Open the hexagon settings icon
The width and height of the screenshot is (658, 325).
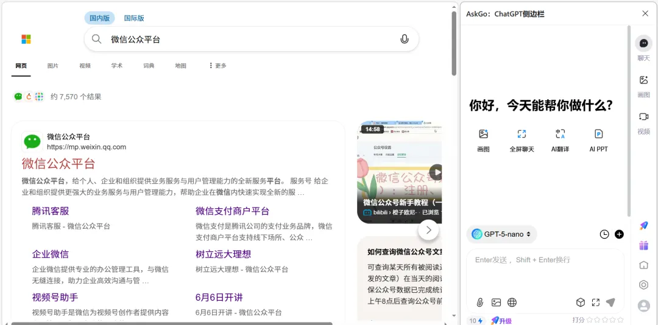643,285
